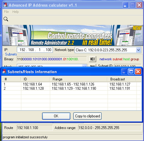Close the Subnets/Hosts information dialog

138,72
